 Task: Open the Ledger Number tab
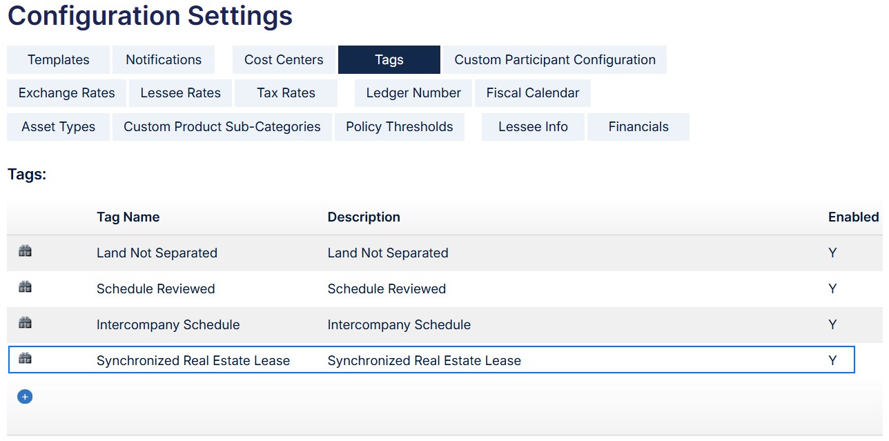pyautogui.click(x=413, y=93)
